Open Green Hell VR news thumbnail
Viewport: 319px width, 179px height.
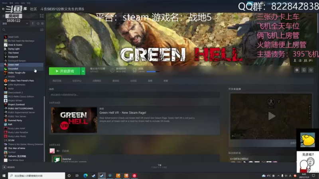[74, 120]
